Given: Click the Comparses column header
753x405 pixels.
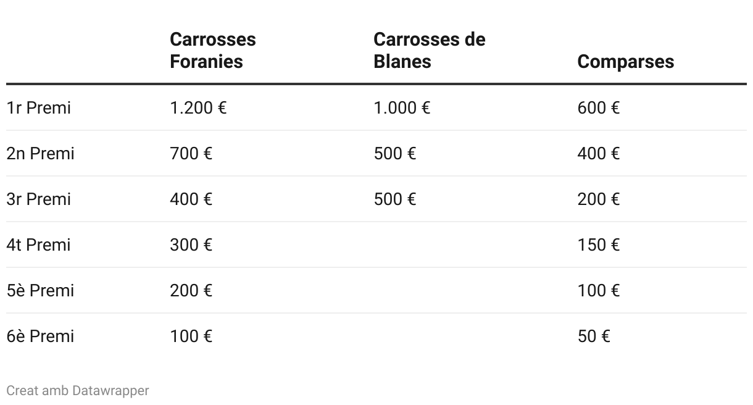Looking at the screenshot, I should (x=625, y=61).
